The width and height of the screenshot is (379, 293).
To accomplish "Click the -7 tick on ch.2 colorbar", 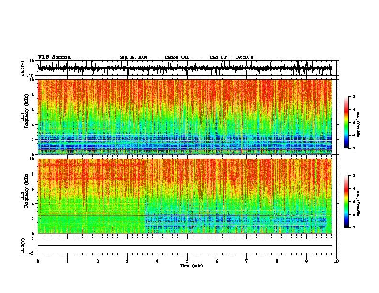I will (353, 227).
